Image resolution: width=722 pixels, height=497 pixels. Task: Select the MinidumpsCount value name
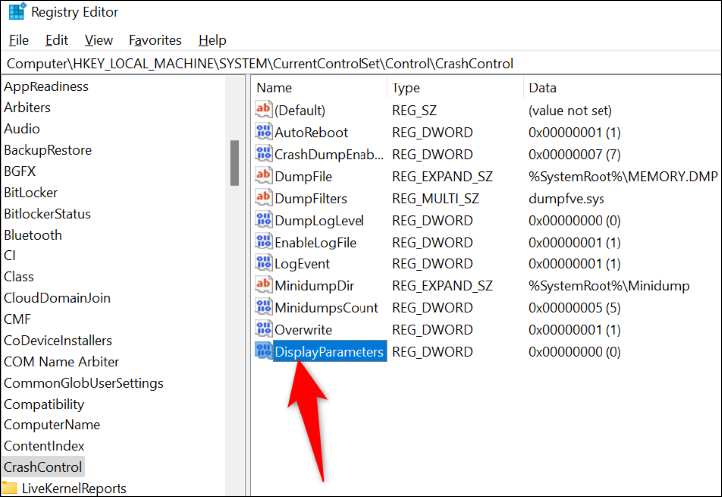click(327, 307)
